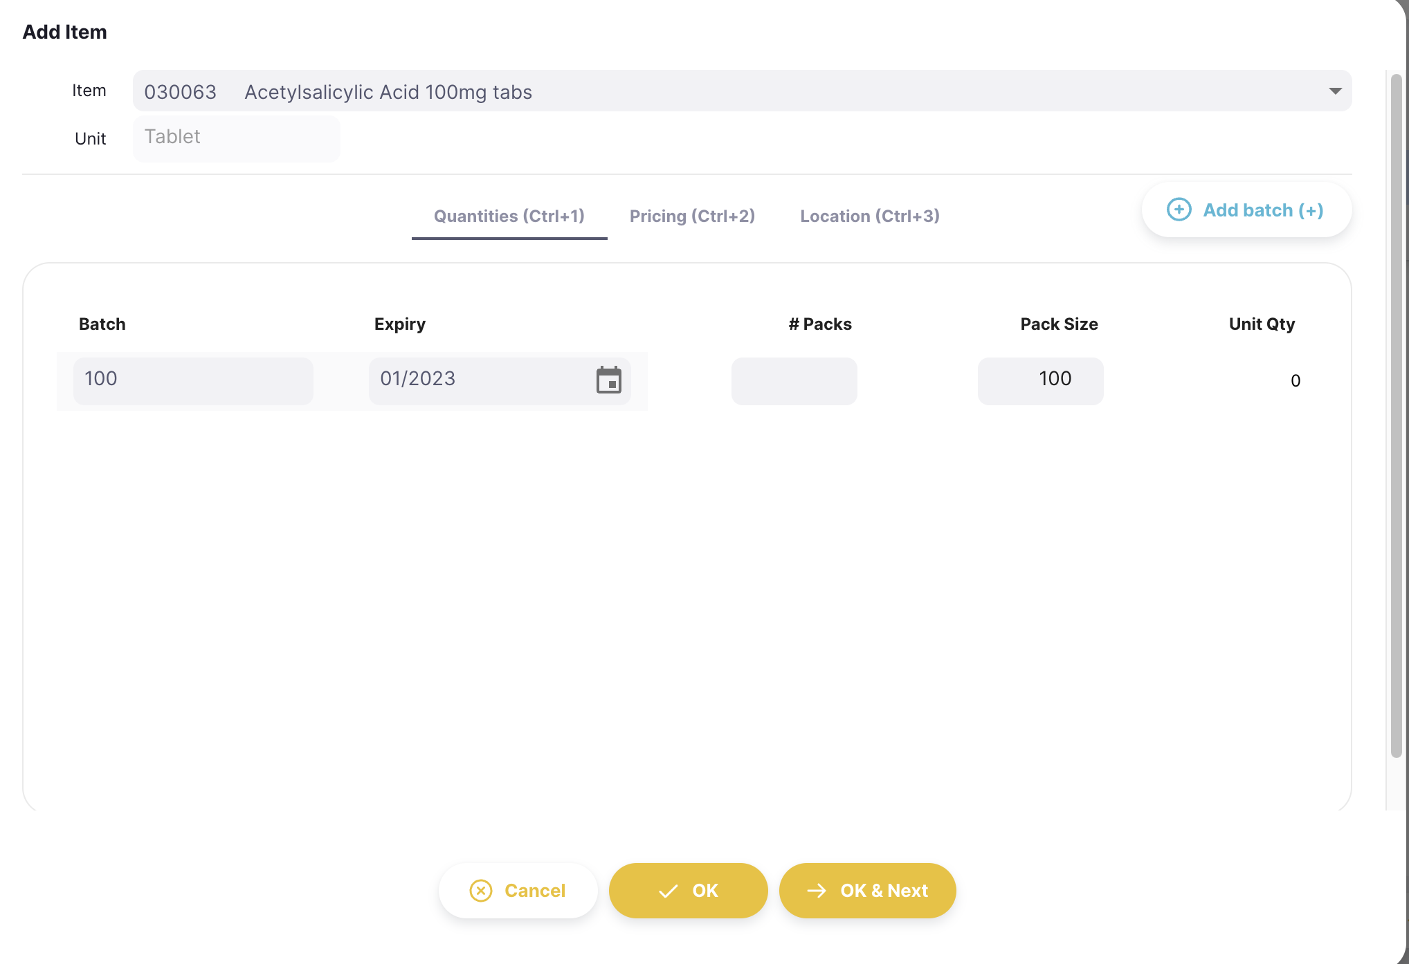Confirm the item with OK & Next
The image size is (1409, 964).
(x=867, y=891)
